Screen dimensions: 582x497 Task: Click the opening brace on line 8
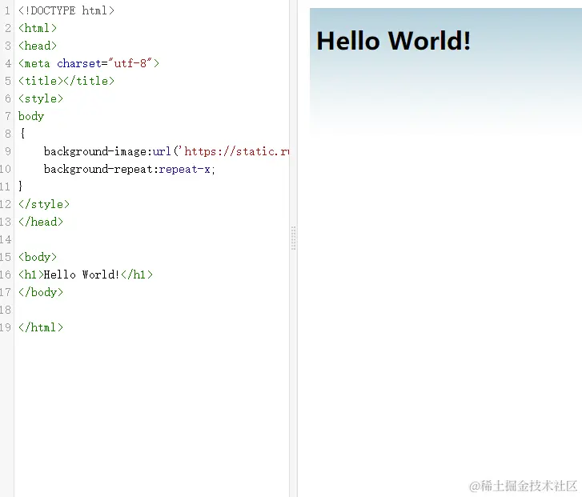tap(22, 134)
